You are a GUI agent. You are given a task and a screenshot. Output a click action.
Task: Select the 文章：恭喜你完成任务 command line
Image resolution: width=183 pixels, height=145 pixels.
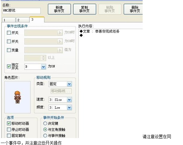point(99,31)
